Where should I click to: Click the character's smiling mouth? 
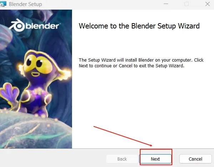(x=35, y=74)
